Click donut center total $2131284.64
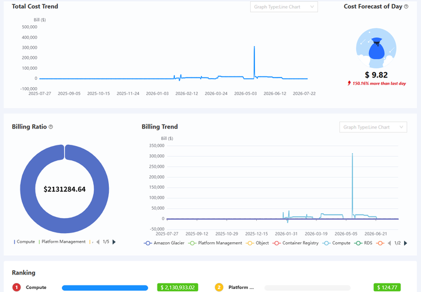 click(x=64, y=189)
